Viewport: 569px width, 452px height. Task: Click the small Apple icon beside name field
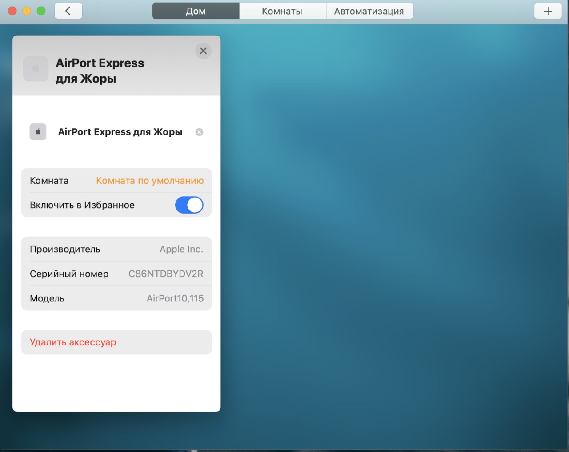38,132
